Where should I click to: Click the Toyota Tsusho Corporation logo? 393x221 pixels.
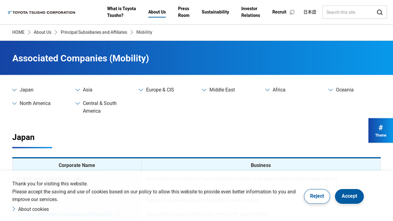[x=41, y=12]
